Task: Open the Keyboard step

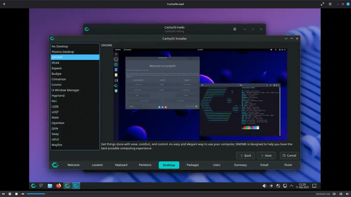Action: [x=121, y=165]
